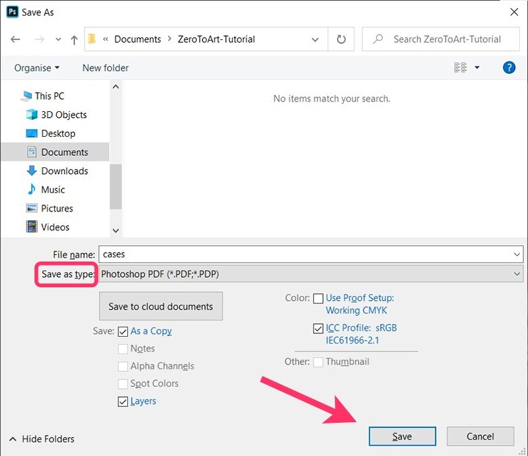Click Save to cloud documents button
Image resolution: width=528 pixels, height=456 pixels.
pyautogui.click(x=160, y=306)
